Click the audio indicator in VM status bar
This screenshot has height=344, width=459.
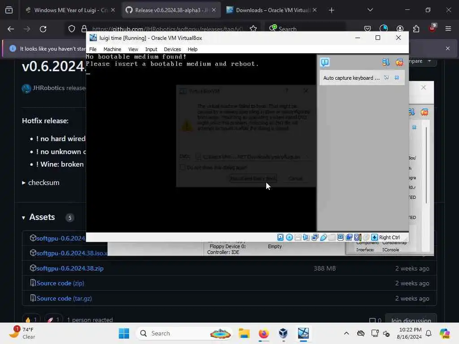[306, 237]
